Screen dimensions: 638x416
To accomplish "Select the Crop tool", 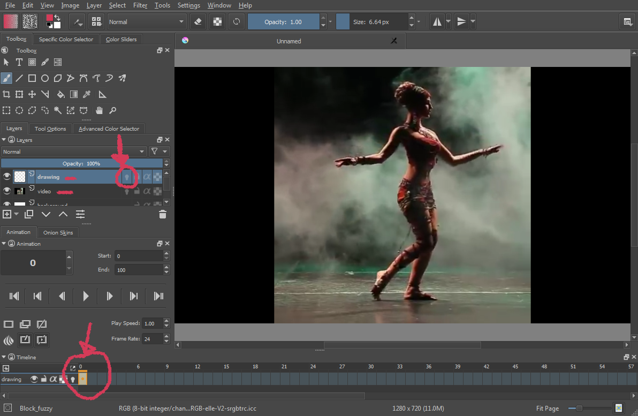I will point(6,94).
